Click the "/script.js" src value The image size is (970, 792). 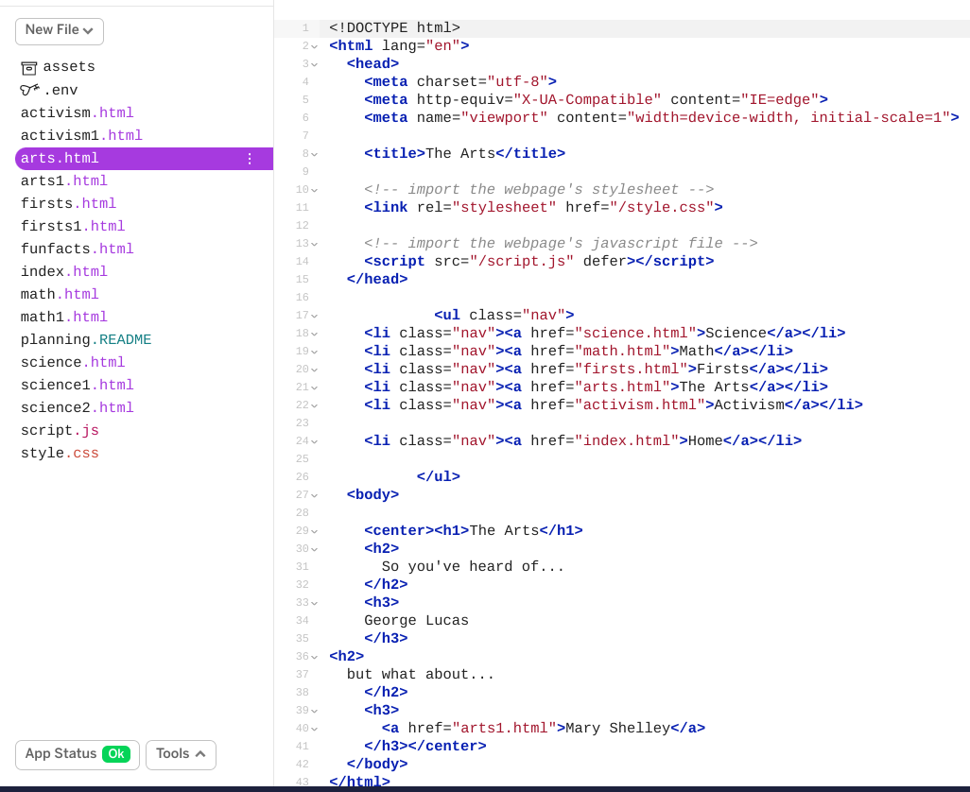(522, 261)
